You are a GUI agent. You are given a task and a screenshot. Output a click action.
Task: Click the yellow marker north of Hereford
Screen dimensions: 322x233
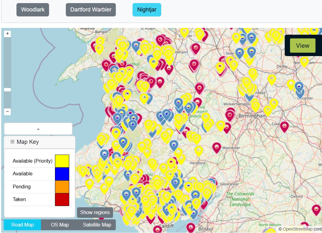(x=199, y=151)
